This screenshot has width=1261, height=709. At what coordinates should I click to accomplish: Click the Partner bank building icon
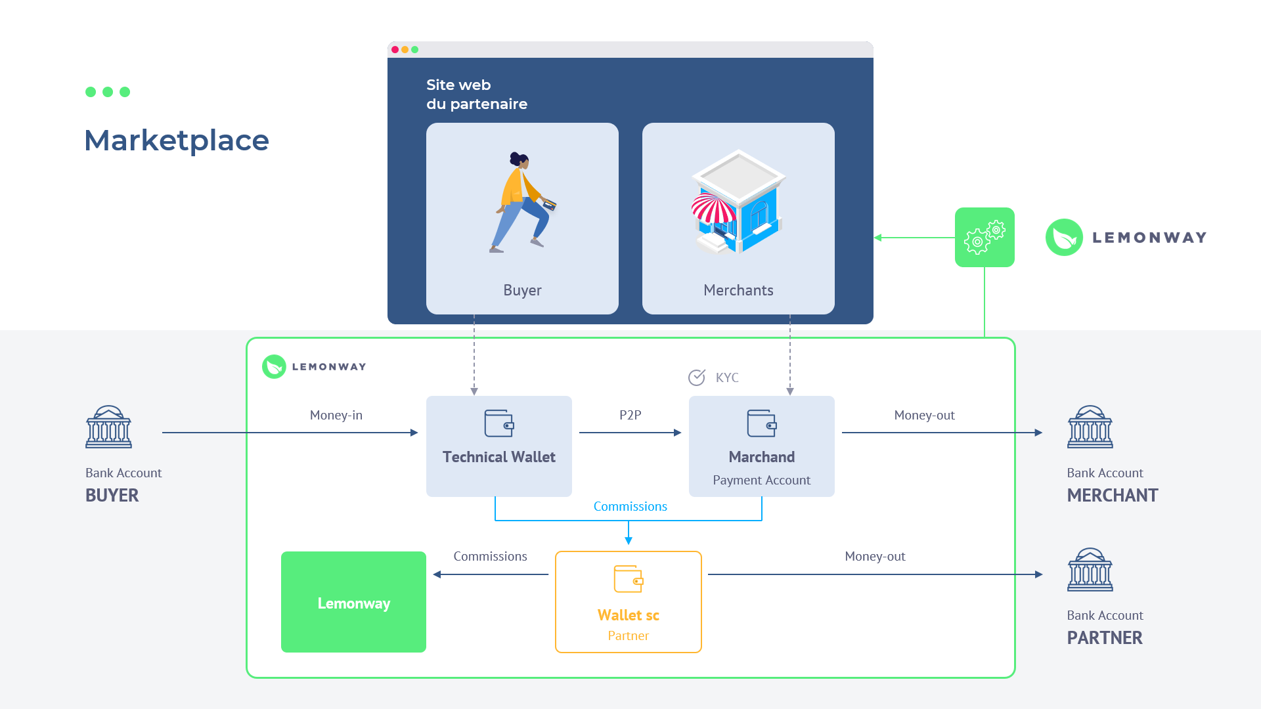click(x=1090, y=569)
